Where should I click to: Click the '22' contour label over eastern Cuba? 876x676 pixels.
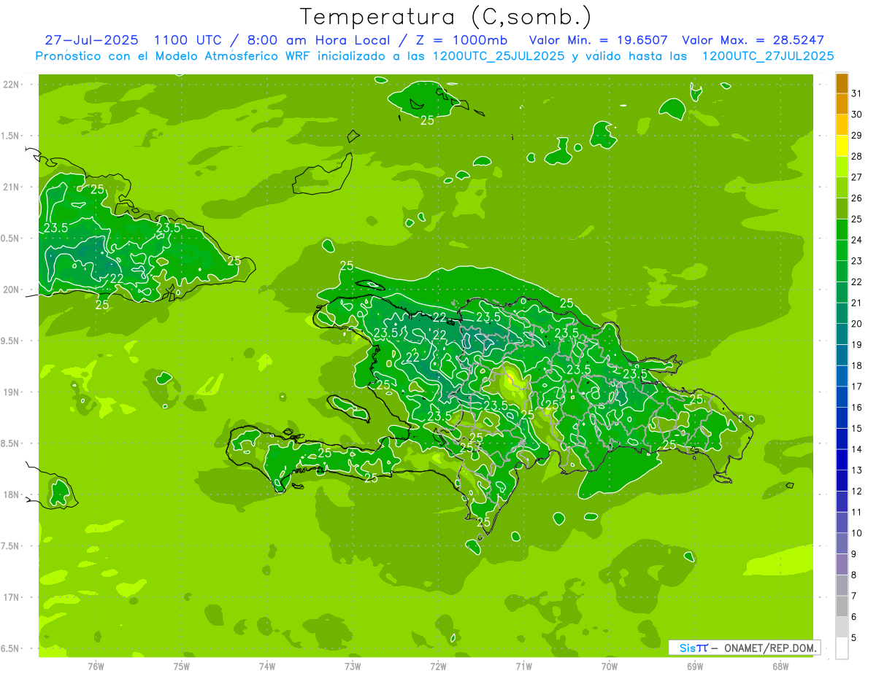117,278
